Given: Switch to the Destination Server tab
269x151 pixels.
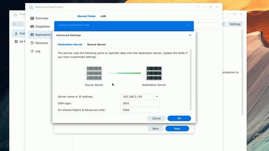Looking at the screenshot, I should 70,44.
